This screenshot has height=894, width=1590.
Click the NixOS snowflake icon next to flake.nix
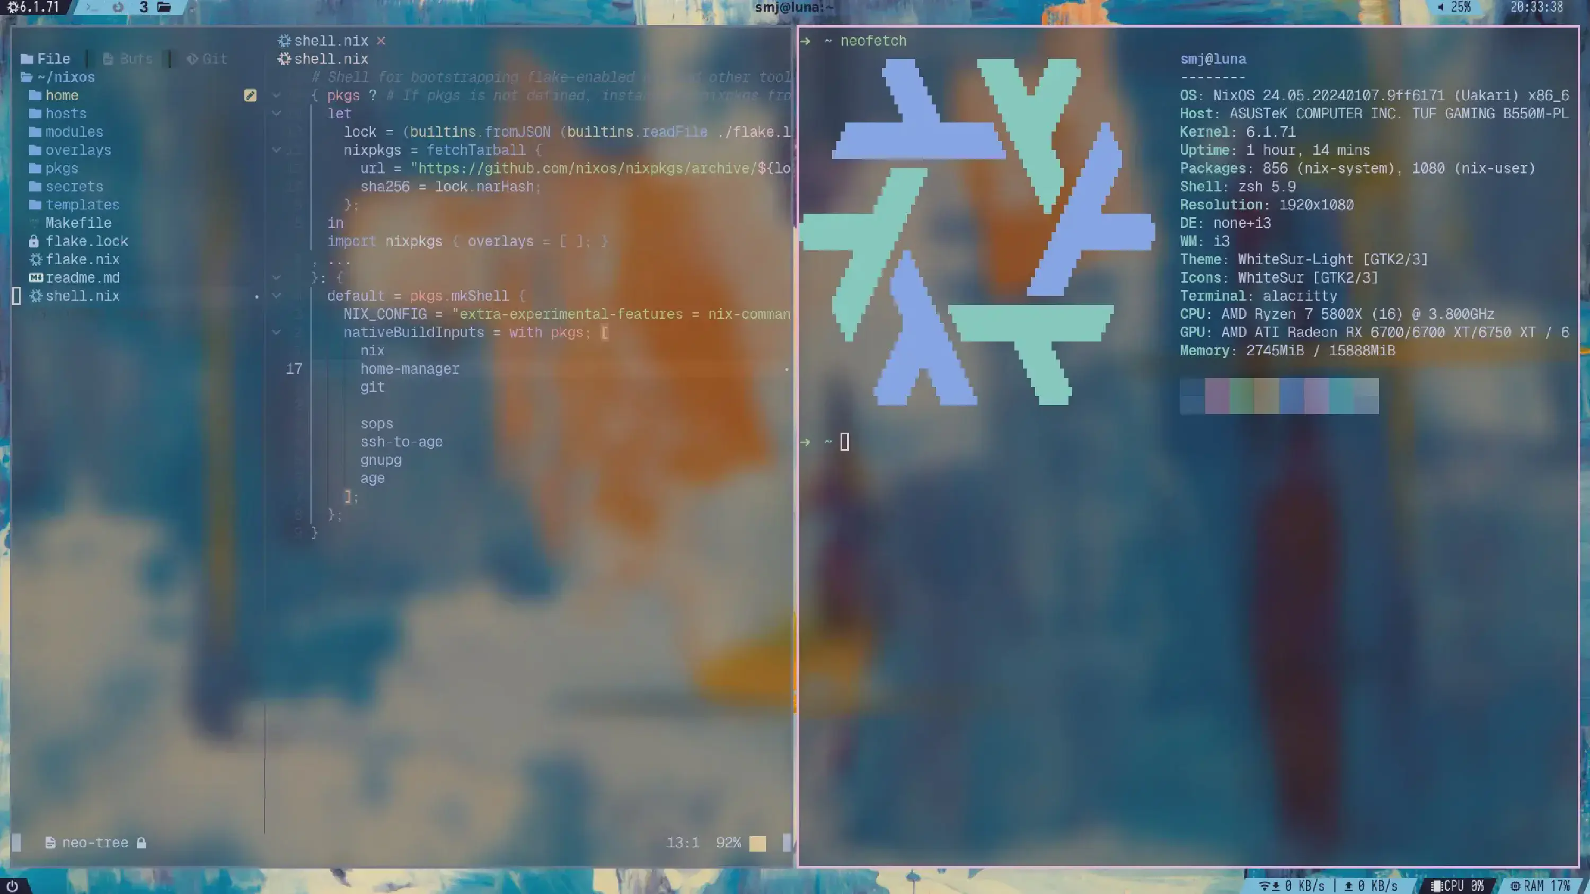[36, 259]
